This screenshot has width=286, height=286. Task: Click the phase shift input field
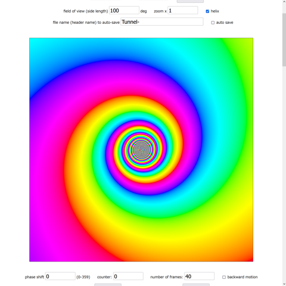tap(60, 276)
